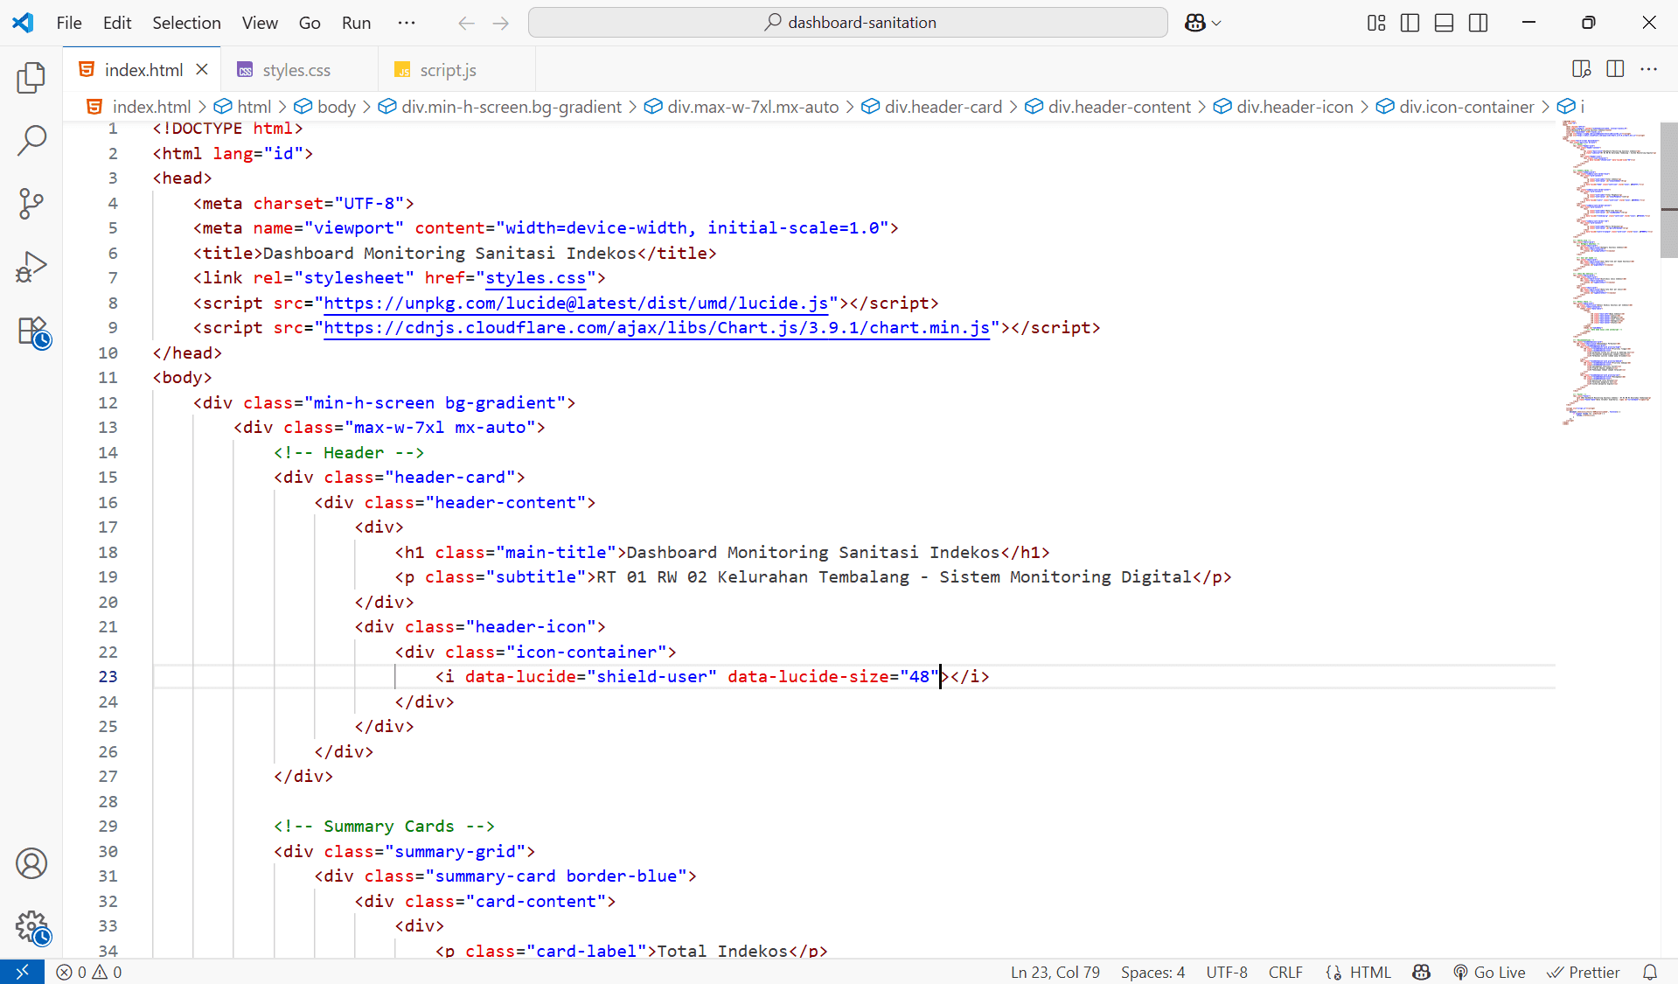Screen dimensions: 1678x984
Task: Switch to the script.js tab
Action: (456, 70)
